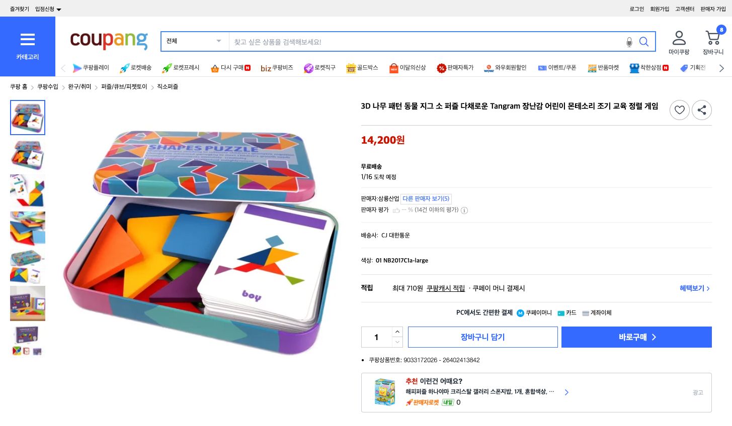Select the second product thumbnail

(x=28, y=155)
